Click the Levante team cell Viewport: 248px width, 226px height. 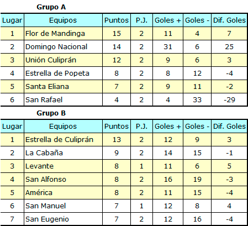click(x=63, y=166)
